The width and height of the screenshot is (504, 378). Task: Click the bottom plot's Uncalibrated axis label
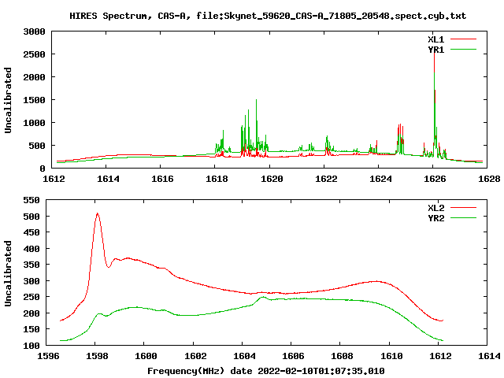click(8, 273)
